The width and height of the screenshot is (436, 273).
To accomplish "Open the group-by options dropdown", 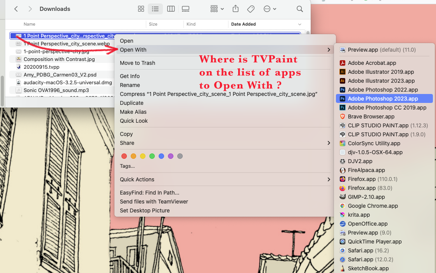I will click(217, 9).
